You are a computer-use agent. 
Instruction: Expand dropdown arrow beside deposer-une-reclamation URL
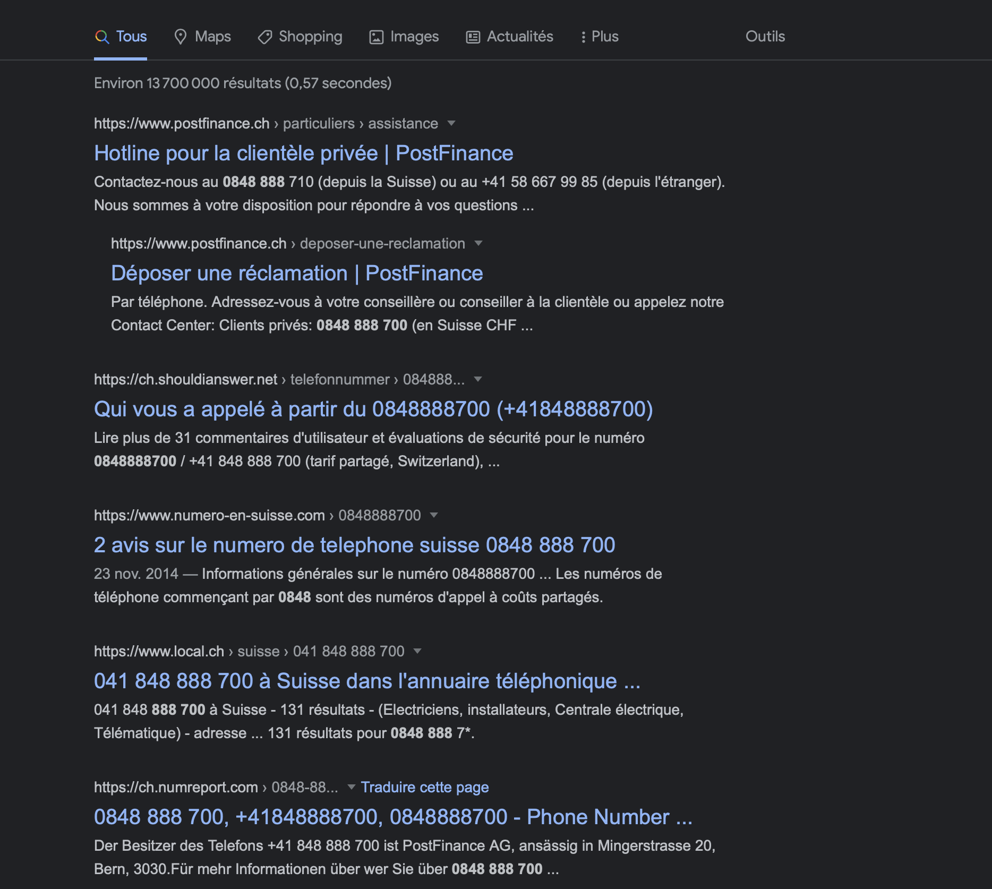point(478,243)
